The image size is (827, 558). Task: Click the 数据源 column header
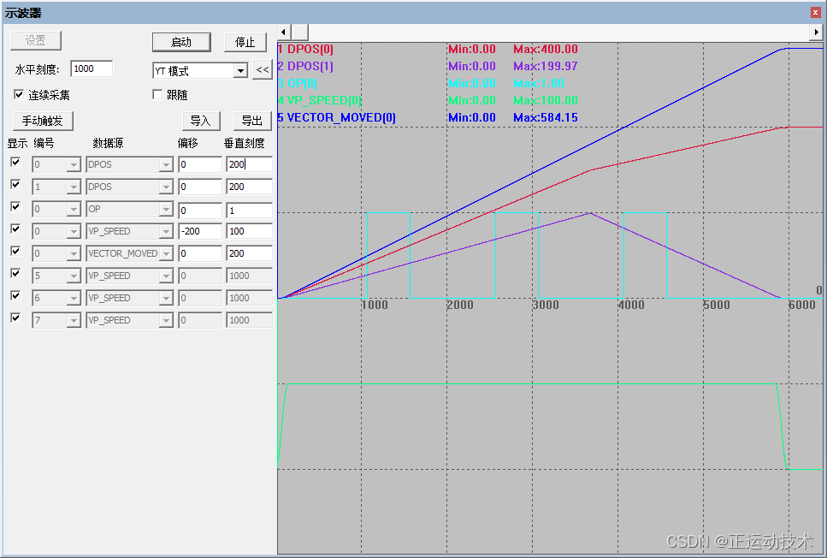pos(108,143)
